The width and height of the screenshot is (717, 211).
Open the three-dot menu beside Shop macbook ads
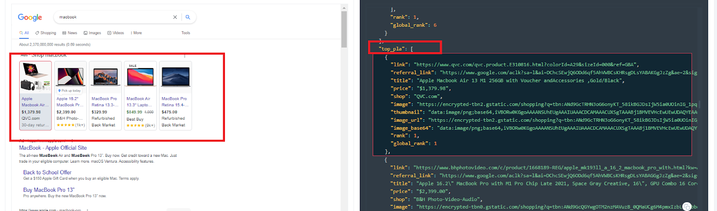185,56
